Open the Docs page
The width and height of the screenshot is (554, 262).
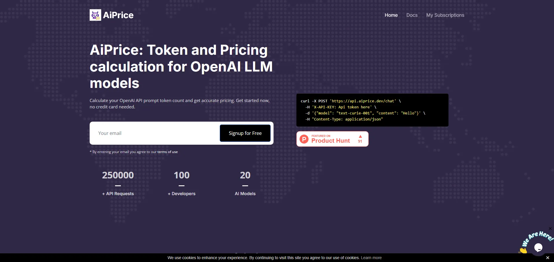(x=412, y=15)
